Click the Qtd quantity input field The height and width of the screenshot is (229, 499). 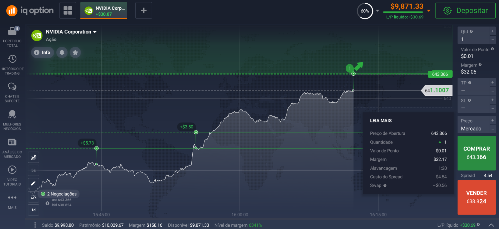click(x=474, y=35)
